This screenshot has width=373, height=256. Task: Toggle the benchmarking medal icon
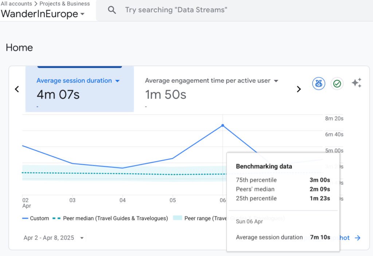[318, 83]
